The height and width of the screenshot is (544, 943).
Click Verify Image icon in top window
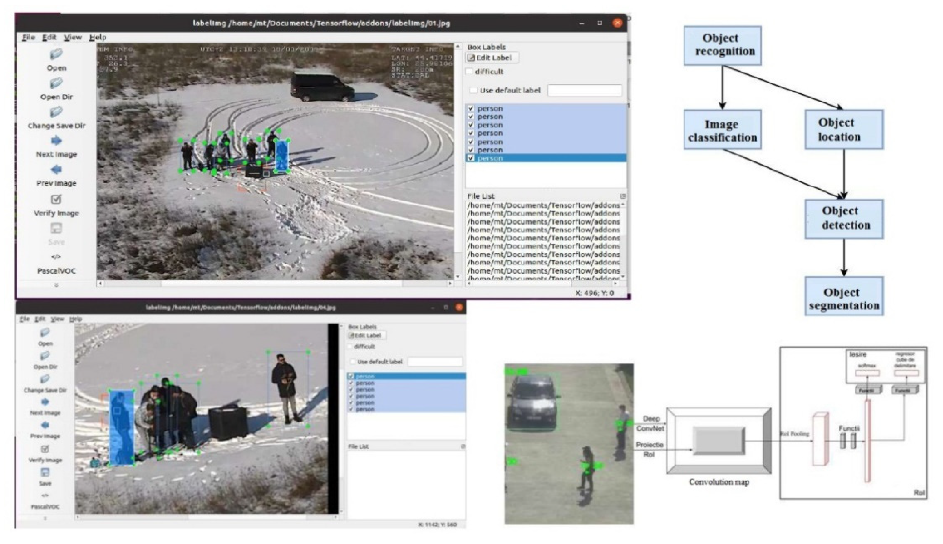click(56, 199)
